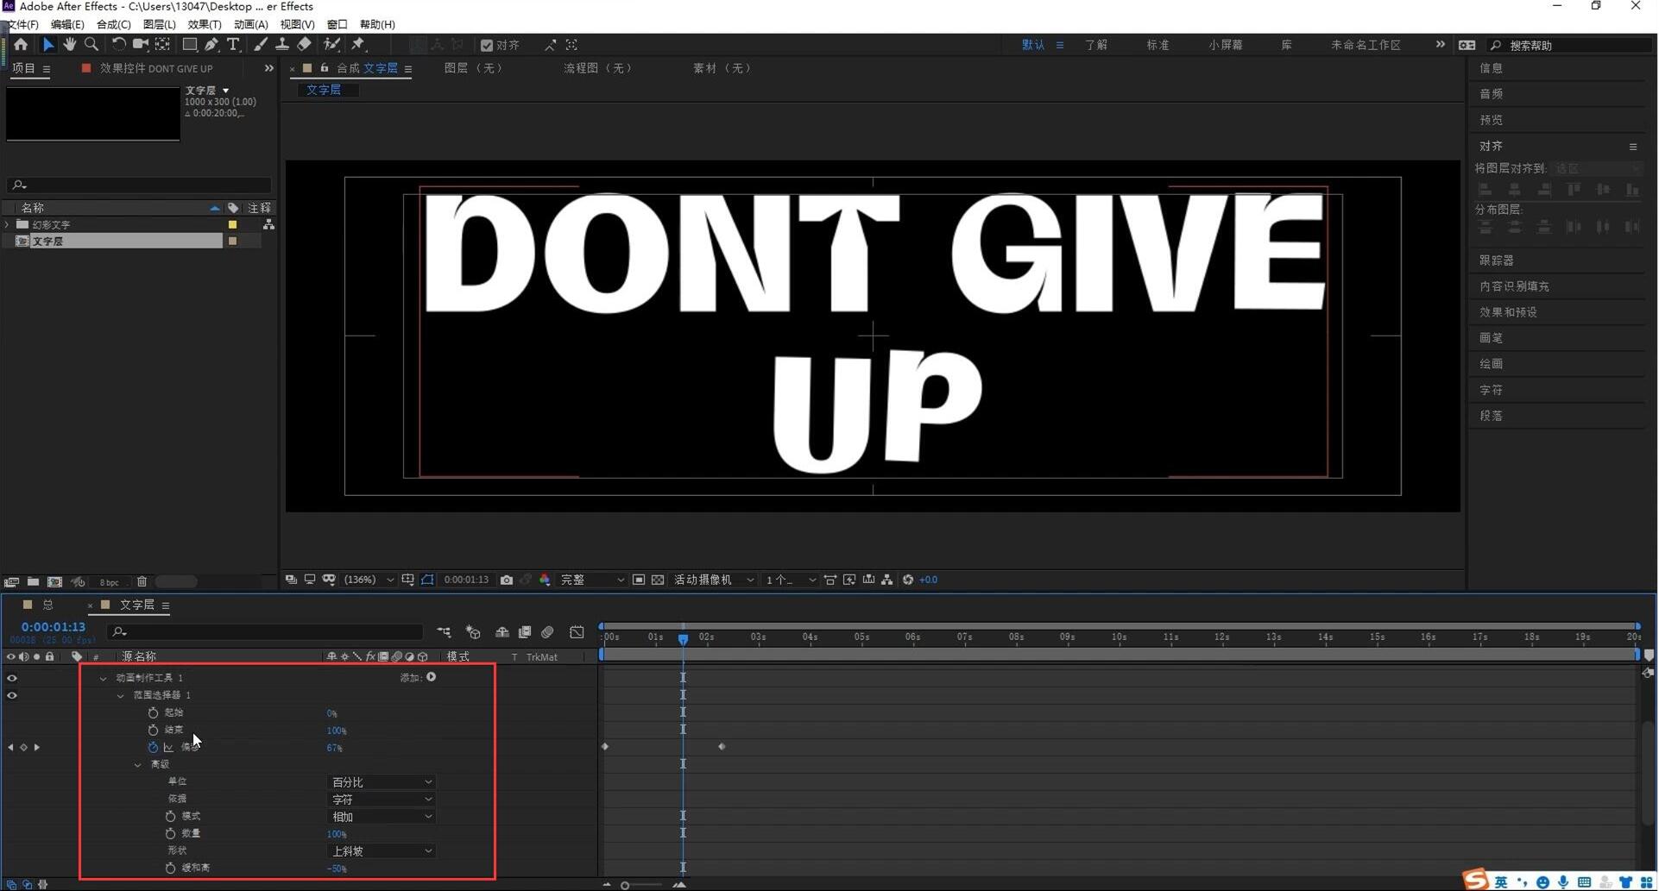Open the 动画(A) menu
This screenshot has width=1659, height=891.
(x=250, y=24)
